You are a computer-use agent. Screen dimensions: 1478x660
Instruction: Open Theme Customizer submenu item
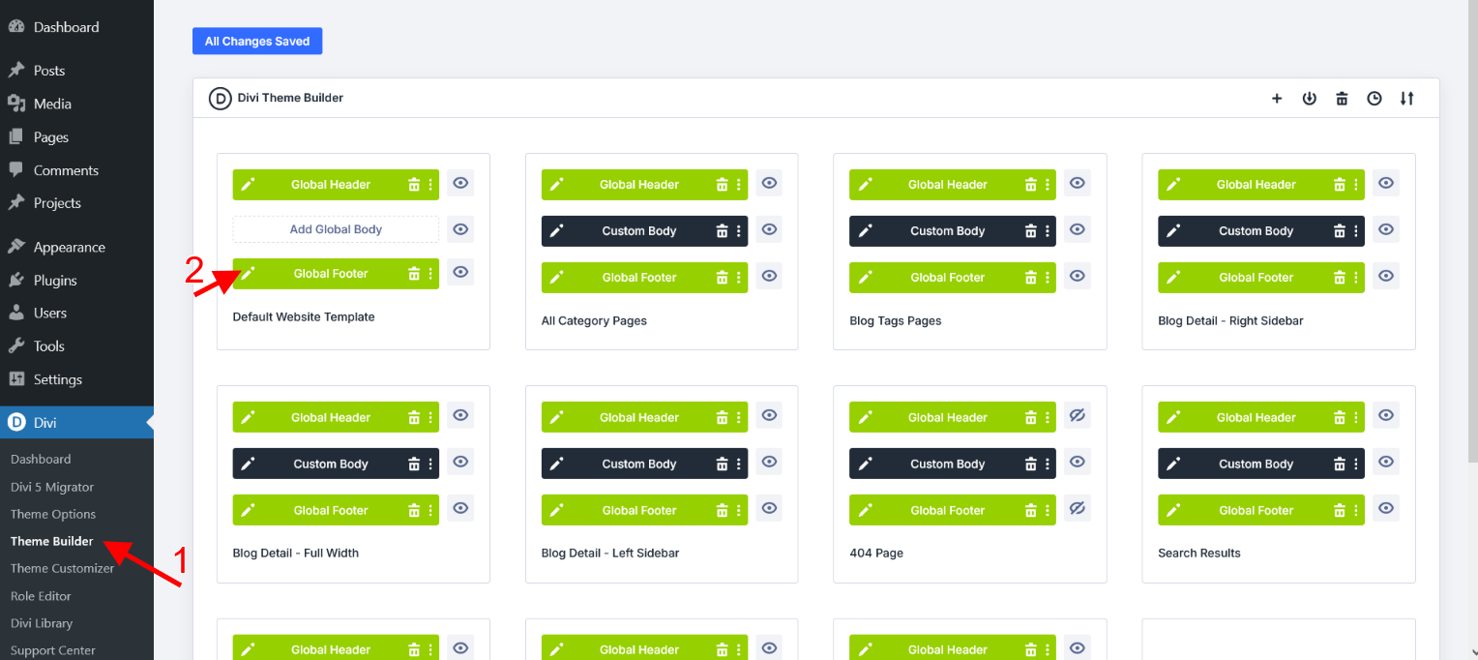[x=63, y=569]
